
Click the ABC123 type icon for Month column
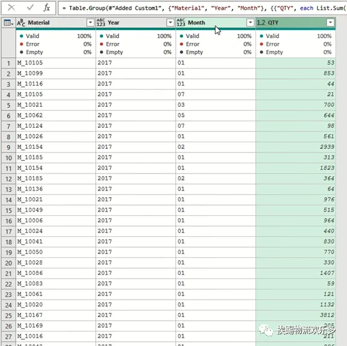181,22
